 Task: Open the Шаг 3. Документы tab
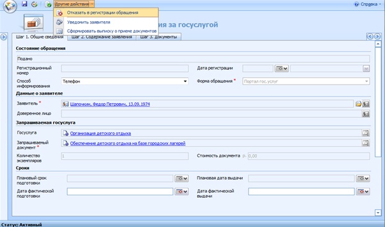[158, 37]
